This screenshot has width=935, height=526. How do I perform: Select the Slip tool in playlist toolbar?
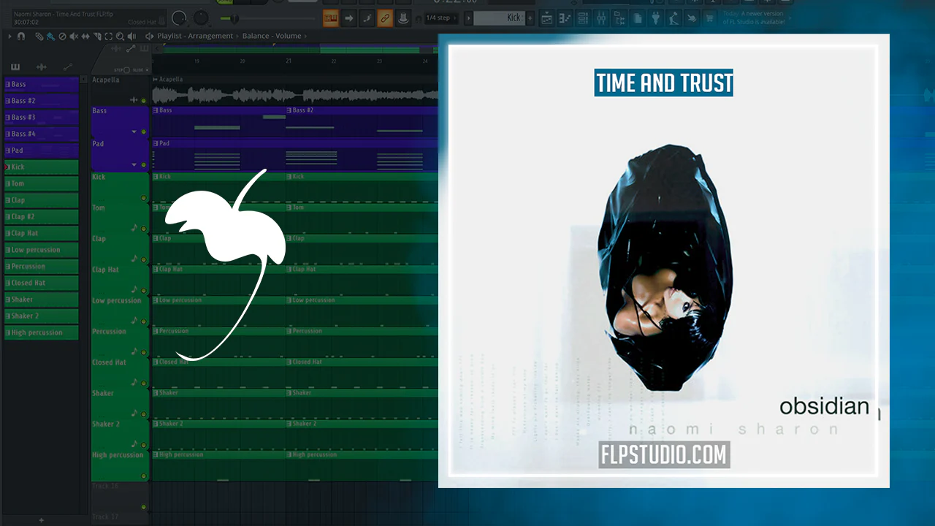(85, 36)
